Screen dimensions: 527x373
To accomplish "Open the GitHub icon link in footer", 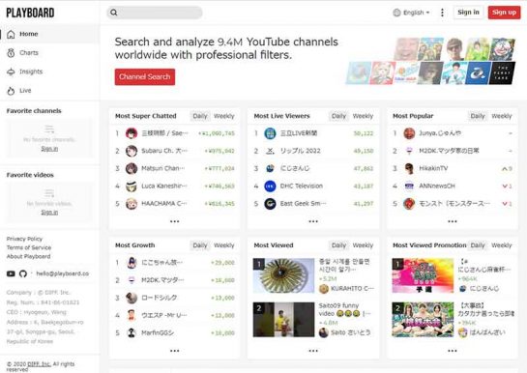I will [x=23, y=273].
